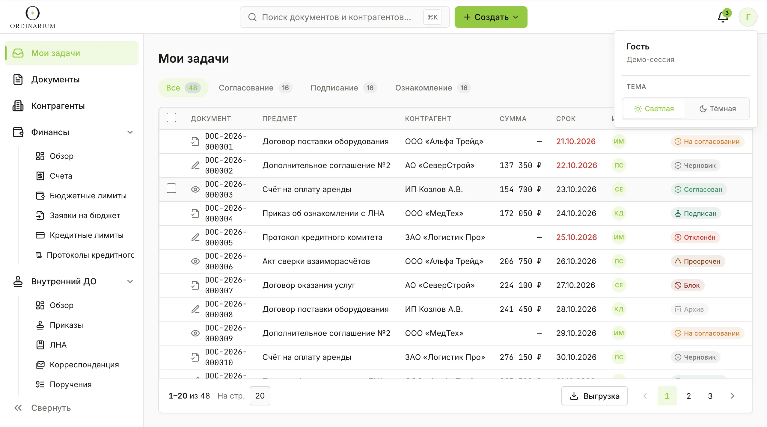Go to page 3
Screen dimensions: 767x427
pos(710,396)
